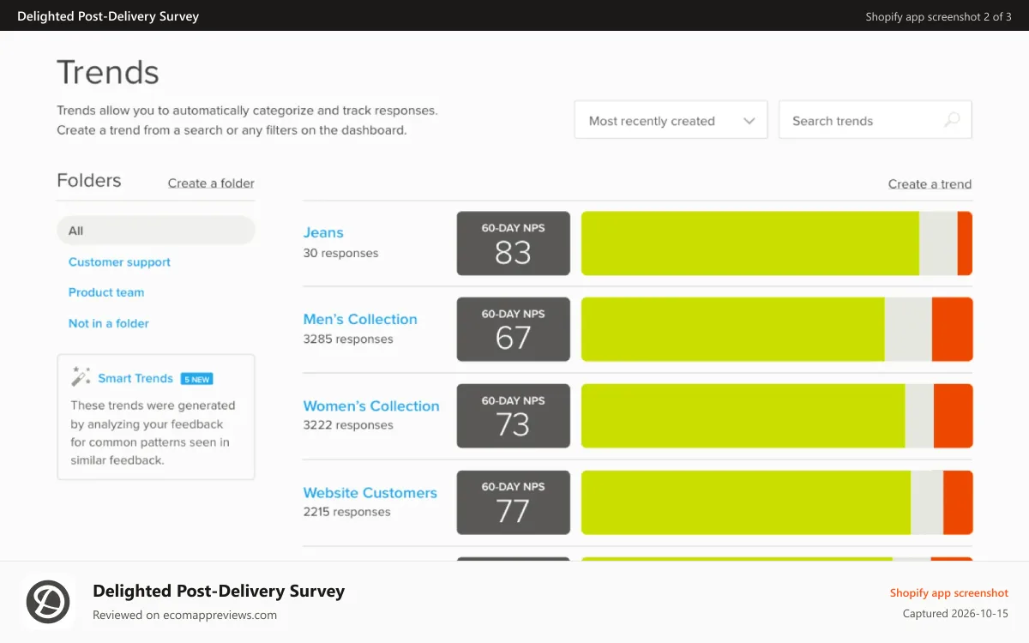Click 'Captured 2026-10-15' text
Viewport: 1029px width, 643px height.
[x=955, y=614]
